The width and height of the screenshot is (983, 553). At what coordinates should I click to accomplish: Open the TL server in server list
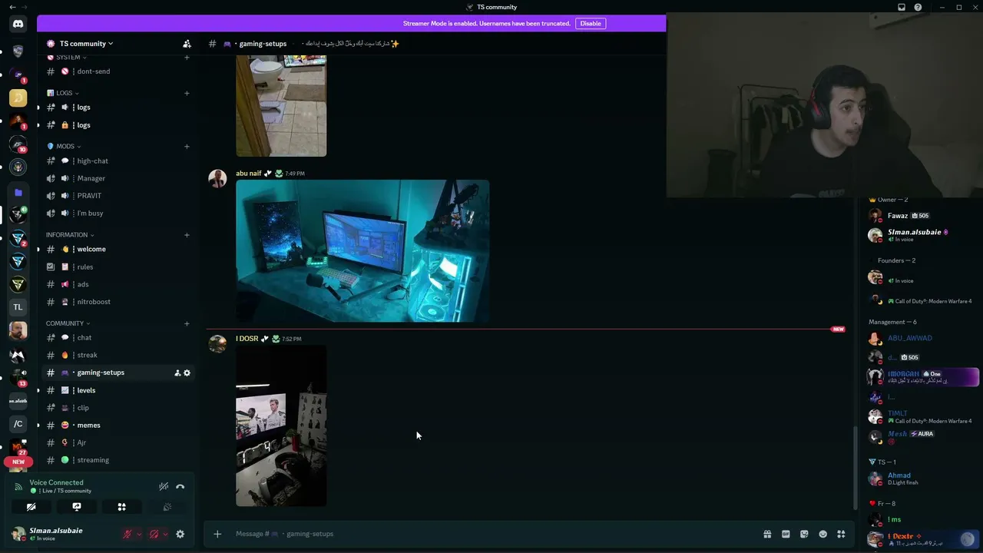coord(18,307)
